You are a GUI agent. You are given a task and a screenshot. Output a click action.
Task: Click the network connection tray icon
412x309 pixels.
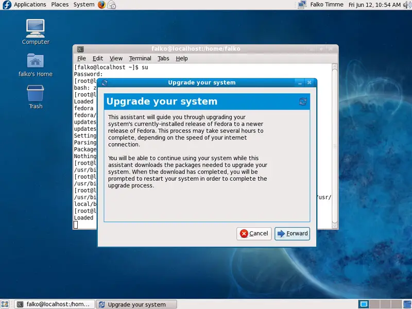click(302, 5)
